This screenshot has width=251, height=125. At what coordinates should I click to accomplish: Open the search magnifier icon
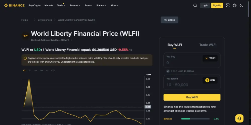[195, 5]
